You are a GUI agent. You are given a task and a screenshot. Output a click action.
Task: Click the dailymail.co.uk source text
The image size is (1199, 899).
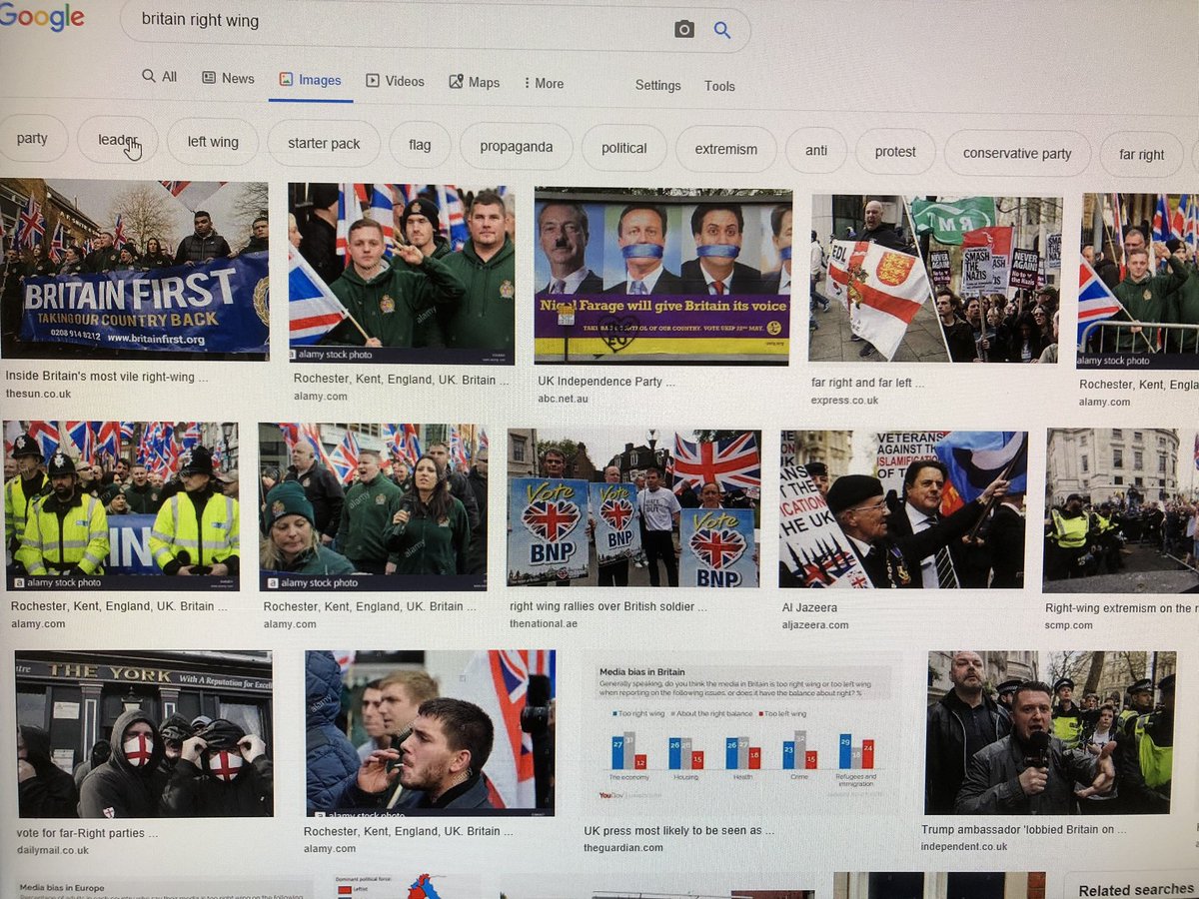(x=53, y=850)
